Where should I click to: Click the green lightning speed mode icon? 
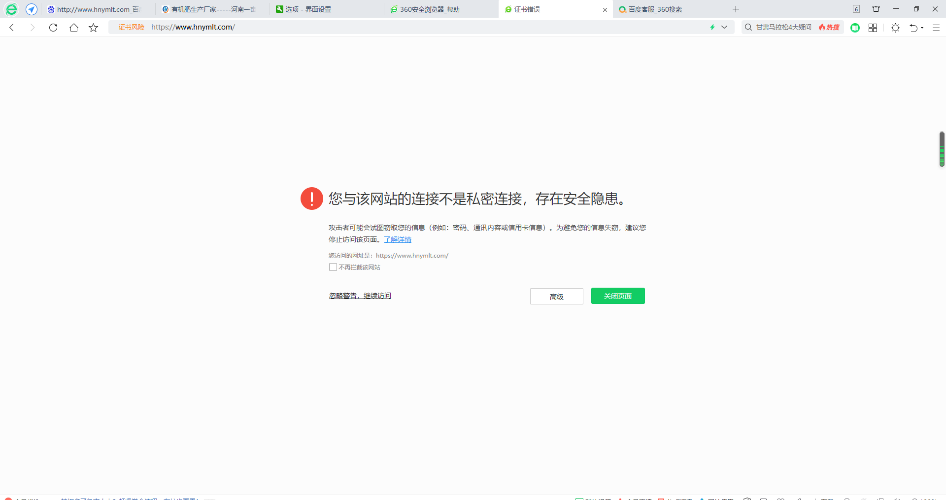click(x=712, y=27)
